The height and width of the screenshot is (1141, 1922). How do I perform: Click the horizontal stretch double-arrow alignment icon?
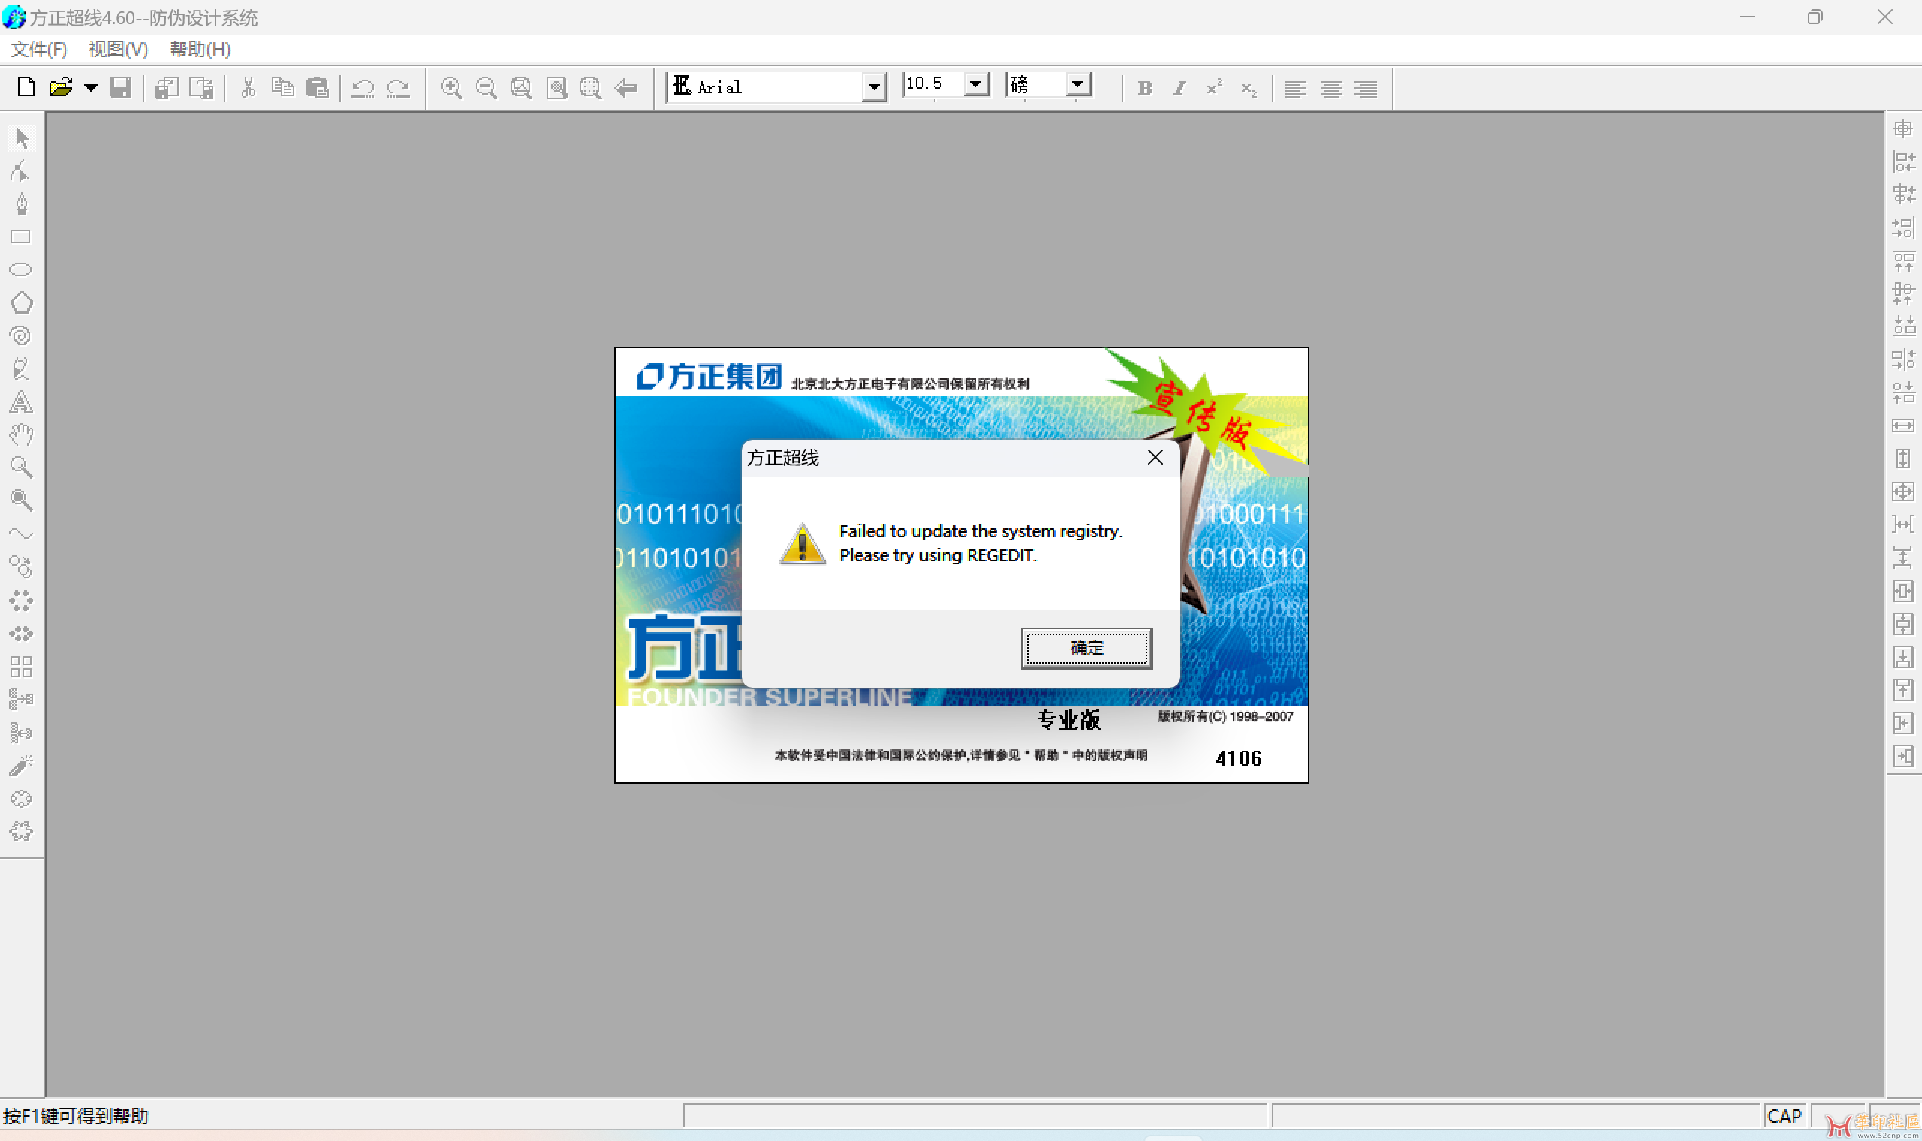(x=1902, y=426)
